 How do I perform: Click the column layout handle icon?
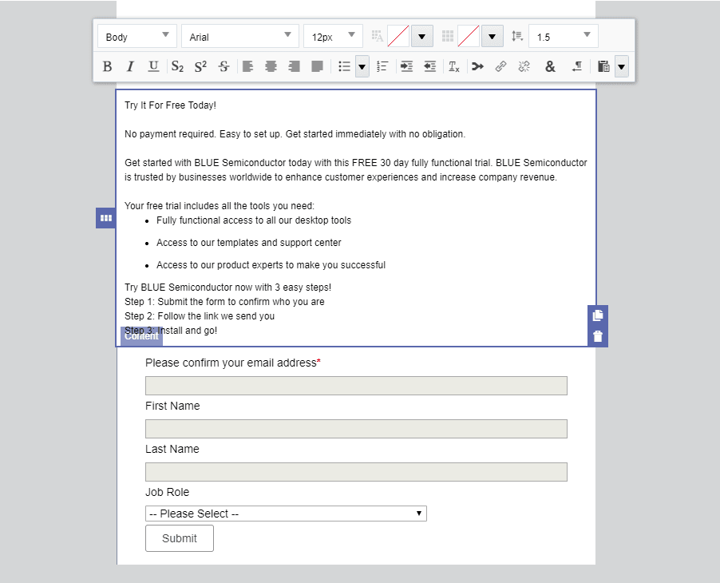(x=106, y=218)
